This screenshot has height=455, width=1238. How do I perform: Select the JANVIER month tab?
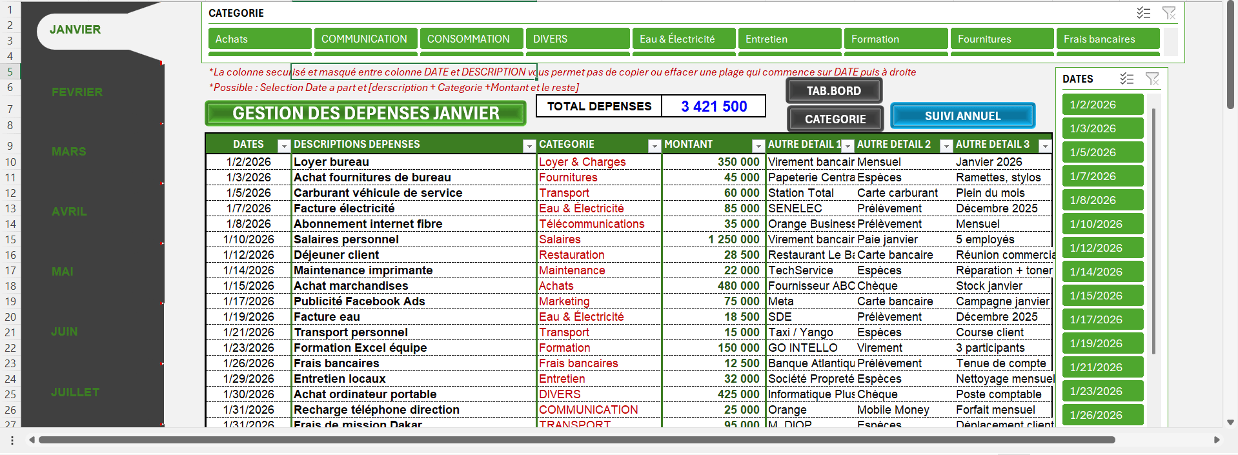tap(76, 30)
